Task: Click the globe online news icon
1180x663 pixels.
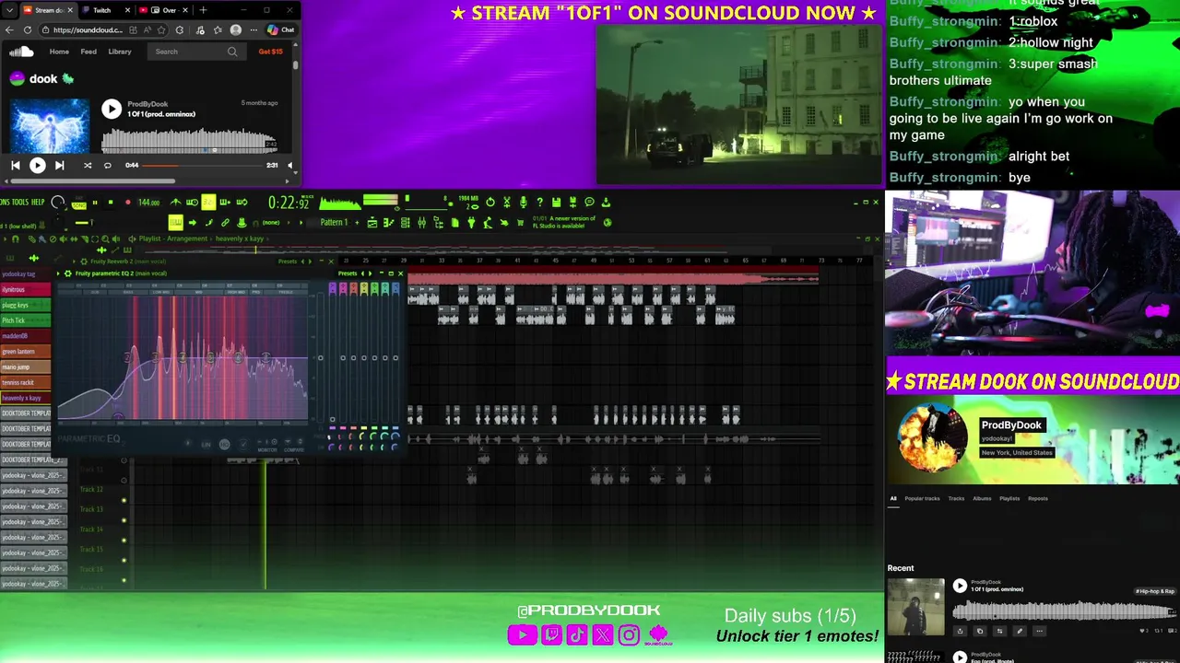Action: coord(608,222)
